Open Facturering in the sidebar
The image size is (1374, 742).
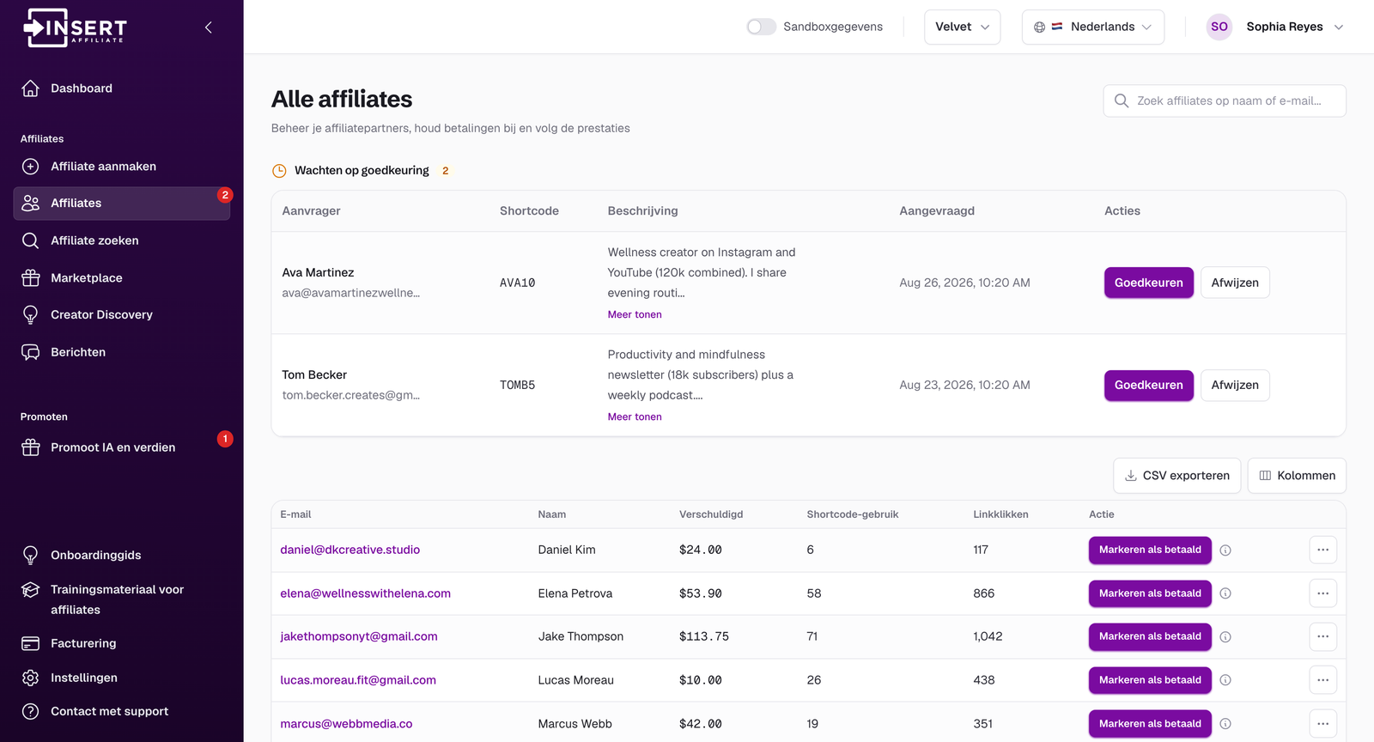click(122, 643)
